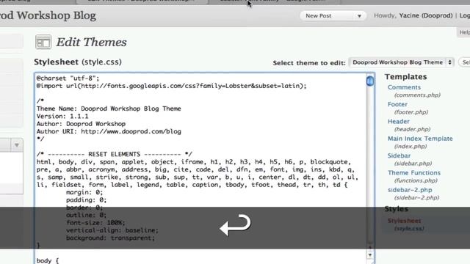Open the New Post dropdown arrow
The width and height of the screenshot is (470, 264).
click(x=359, y=16)
